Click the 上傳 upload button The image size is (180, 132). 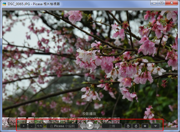[x=112, y=126]
